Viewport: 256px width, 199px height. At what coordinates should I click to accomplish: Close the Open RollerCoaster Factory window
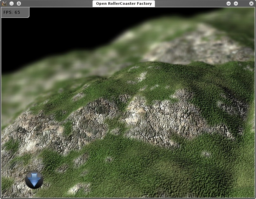[252, 3]
